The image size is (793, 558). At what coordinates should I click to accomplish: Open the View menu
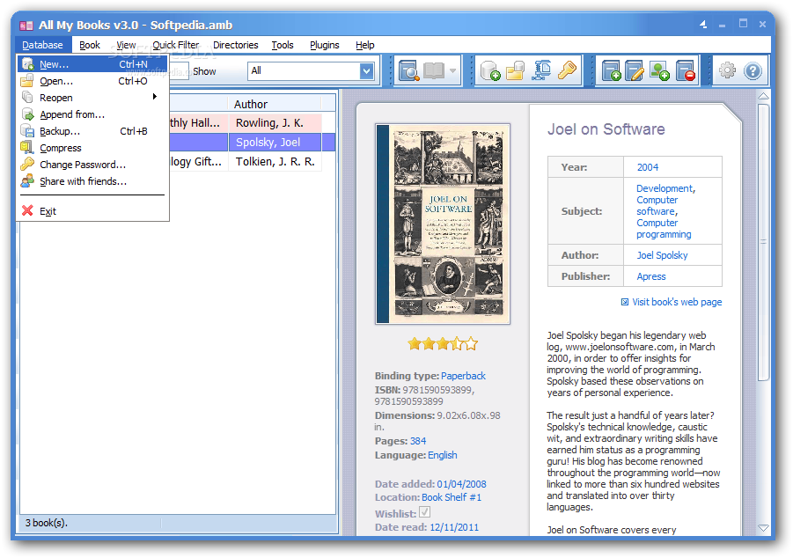126,45
